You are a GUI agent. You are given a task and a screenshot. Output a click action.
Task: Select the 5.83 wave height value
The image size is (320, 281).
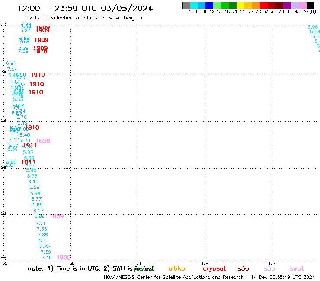tap(28, 153)
